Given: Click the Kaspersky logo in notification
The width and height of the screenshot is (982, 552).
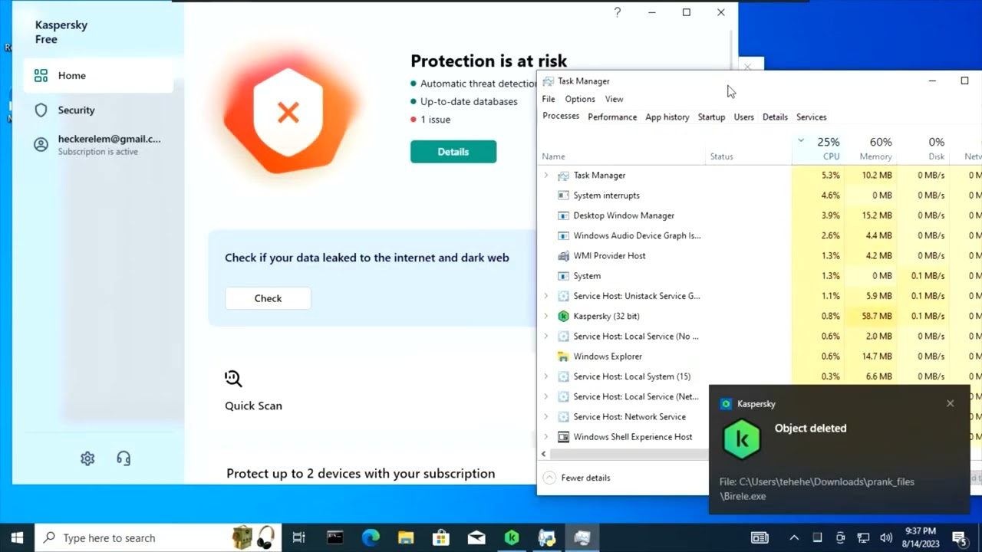Looking at the screenshot, I should point(741,440).
